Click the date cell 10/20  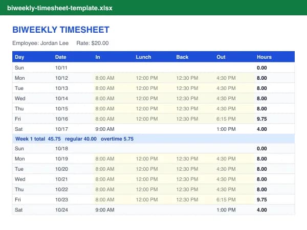(61, 169)
